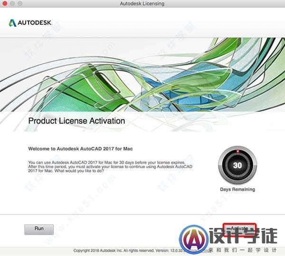The width and height of the screenshot is (285, 256).
Task: Close the Autodesk Licensing window
Action: pyautogui.click(x=5, y=3)
